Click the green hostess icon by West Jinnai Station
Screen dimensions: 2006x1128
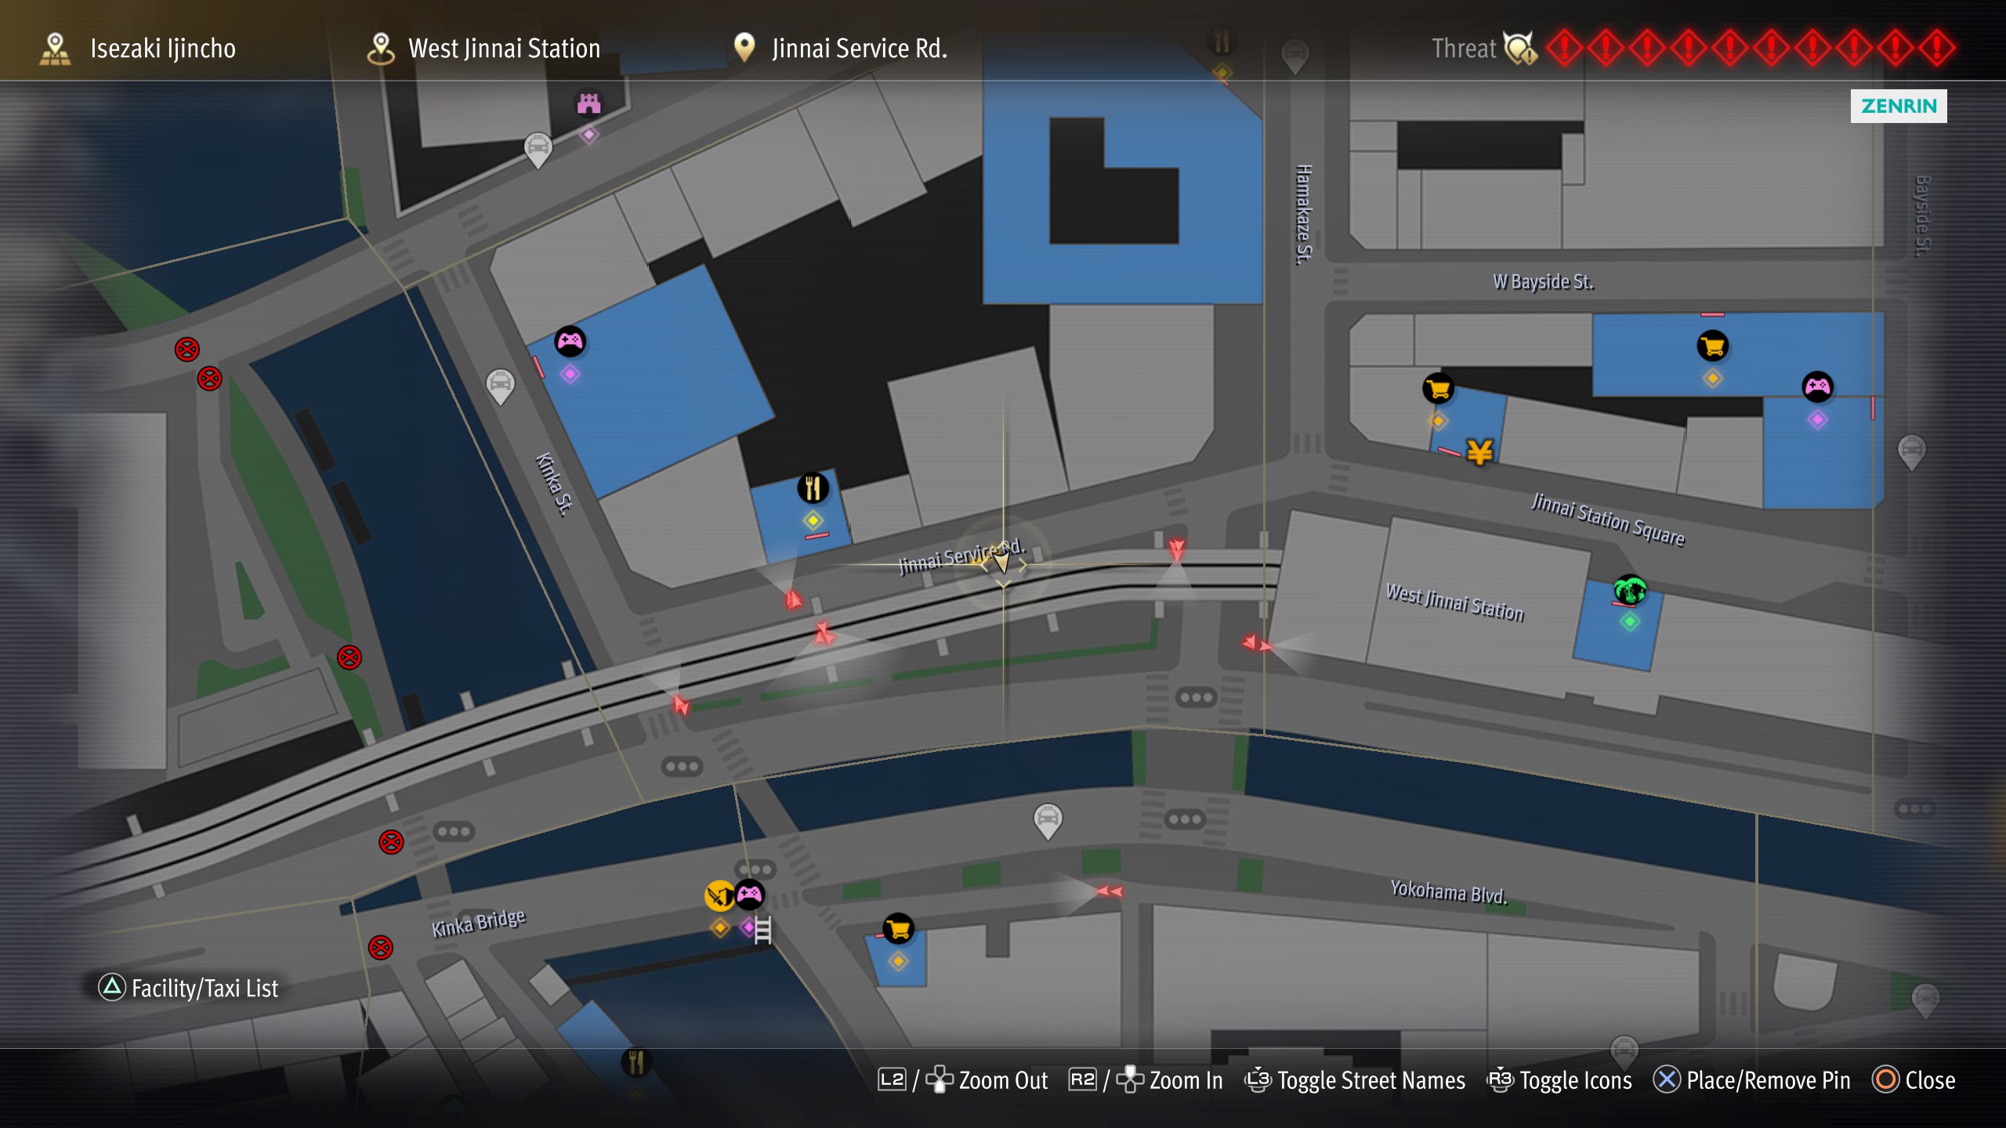point(1629,590)
